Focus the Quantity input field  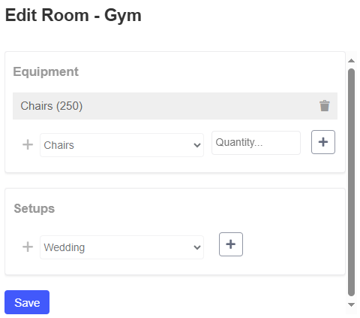click(x=256, y=143)
